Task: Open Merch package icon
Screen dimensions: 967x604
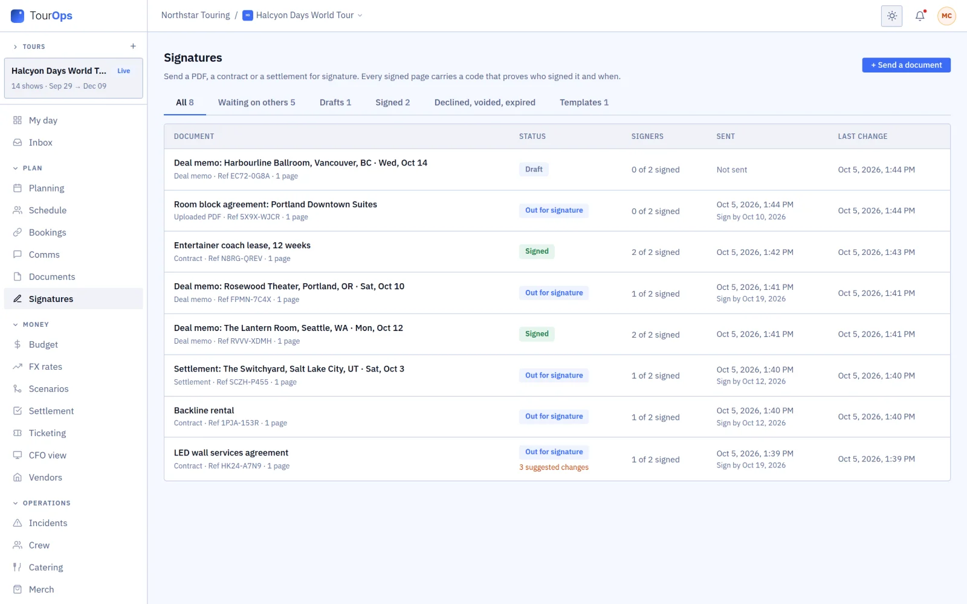Action: click(x=18, y=590)
